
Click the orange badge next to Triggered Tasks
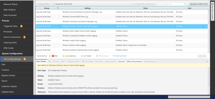(x=21, y=26)
